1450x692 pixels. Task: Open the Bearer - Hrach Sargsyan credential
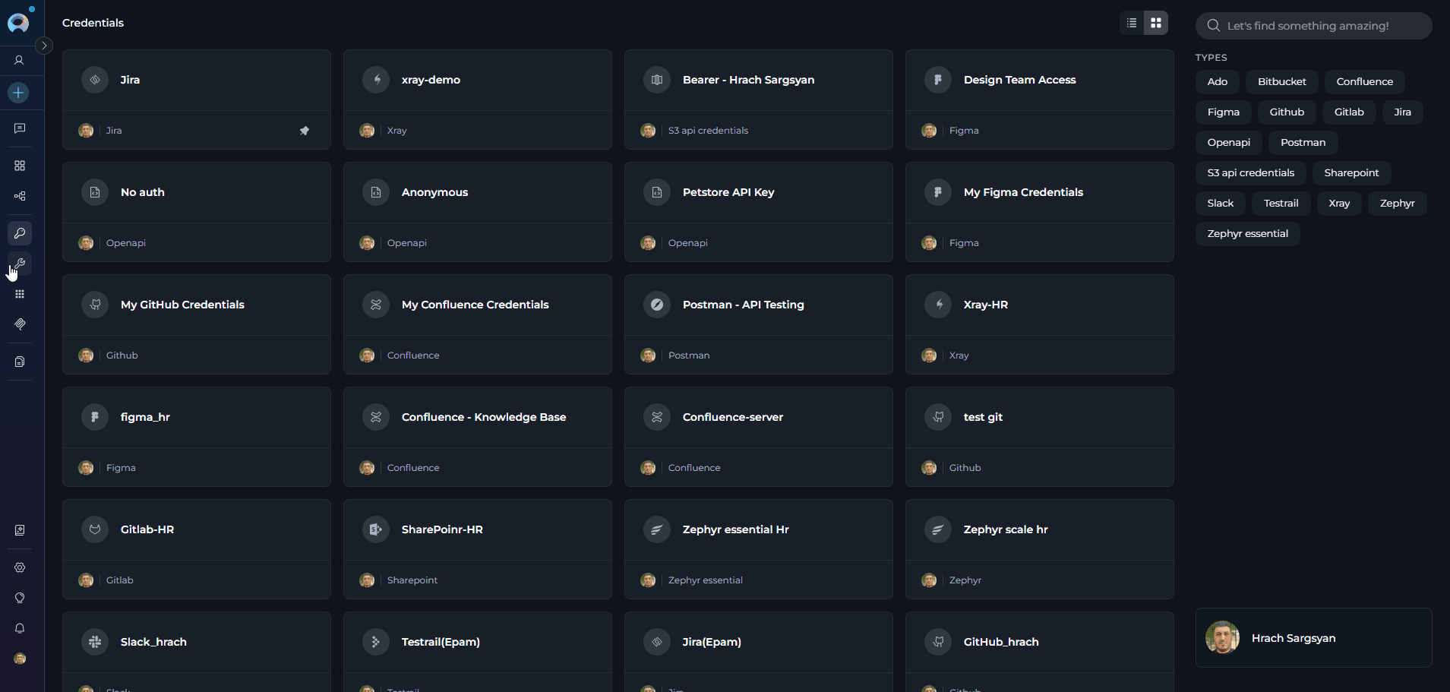pos(759,100)
